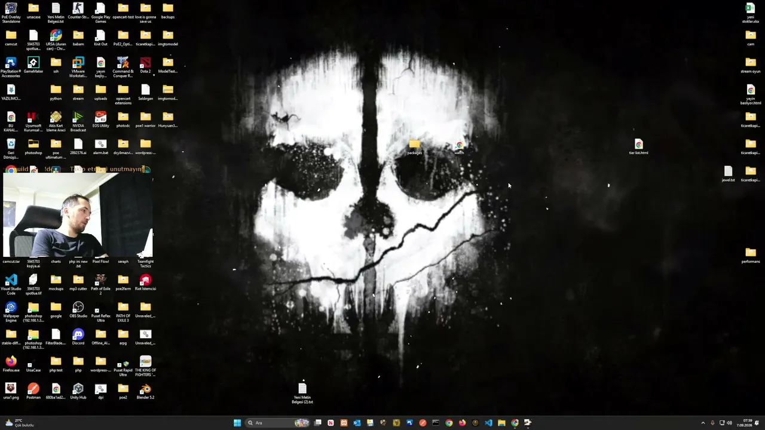Select the Google Play Games shortcut
Screen dimensions: 765x430
[x=100, y=13]
